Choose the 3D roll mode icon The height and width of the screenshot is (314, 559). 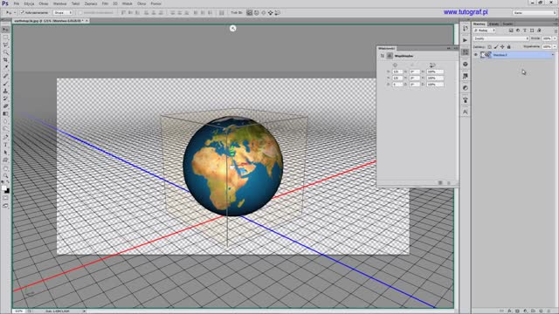(x=257, y=12)
